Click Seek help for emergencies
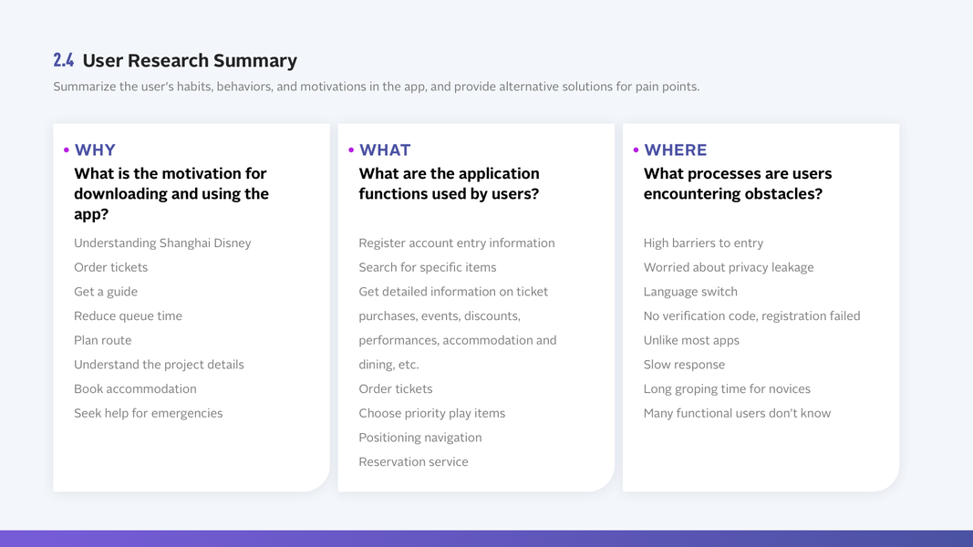This screenshot has width=973, height=547. [x=148, y=414]
